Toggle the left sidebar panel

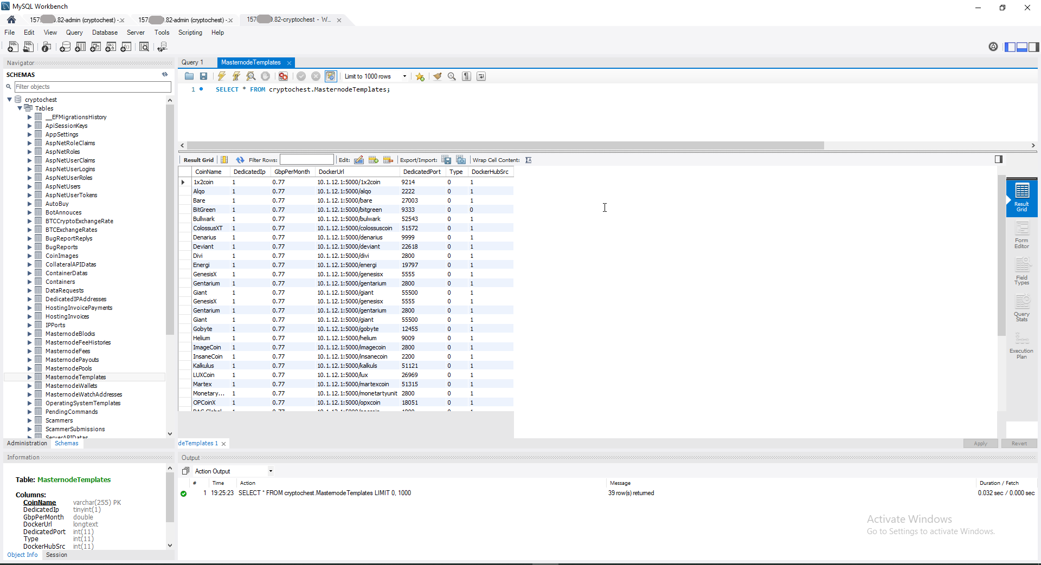pyautogui.click(x=1010, y=47)
